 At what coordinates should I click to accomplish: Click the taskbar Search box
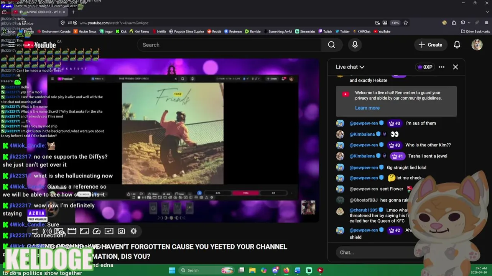206,270
